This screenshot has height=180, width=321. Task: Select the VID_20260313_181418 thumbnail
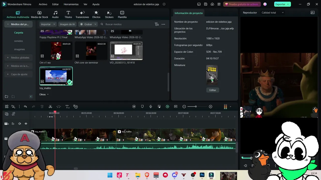click(126, 51)
